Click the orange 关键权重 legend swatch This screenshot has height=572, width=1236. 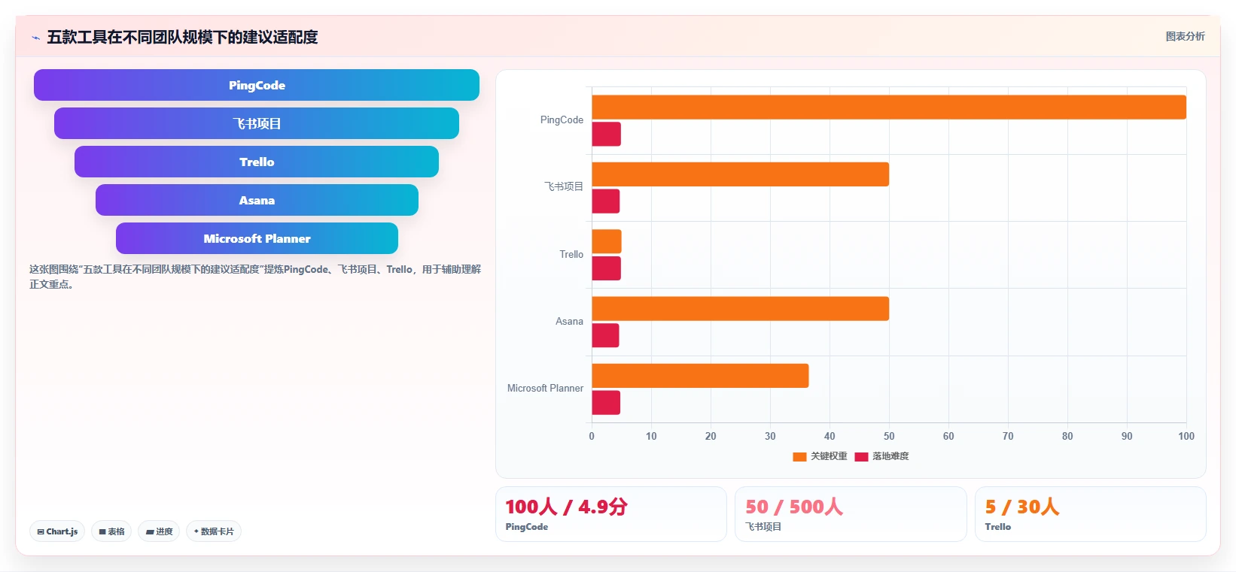click(x=800, y=456)
